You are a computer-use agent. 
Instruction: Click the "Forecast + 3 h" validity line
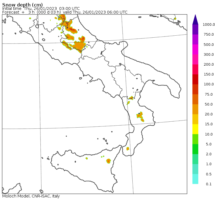65,12
